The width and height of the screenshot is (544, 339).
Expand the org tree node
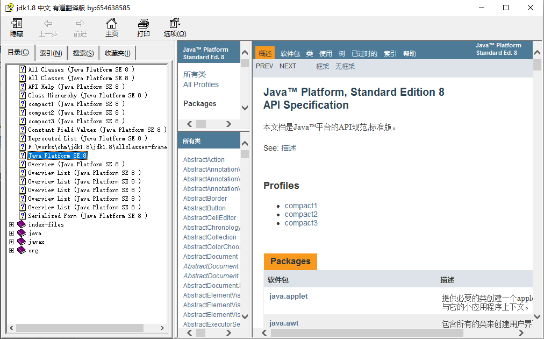[12, 250]
